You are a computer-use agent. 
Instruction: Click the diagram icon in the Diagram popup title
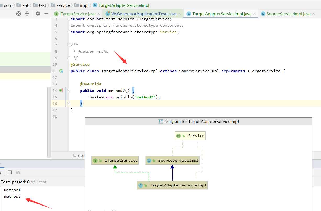point(161,121)
